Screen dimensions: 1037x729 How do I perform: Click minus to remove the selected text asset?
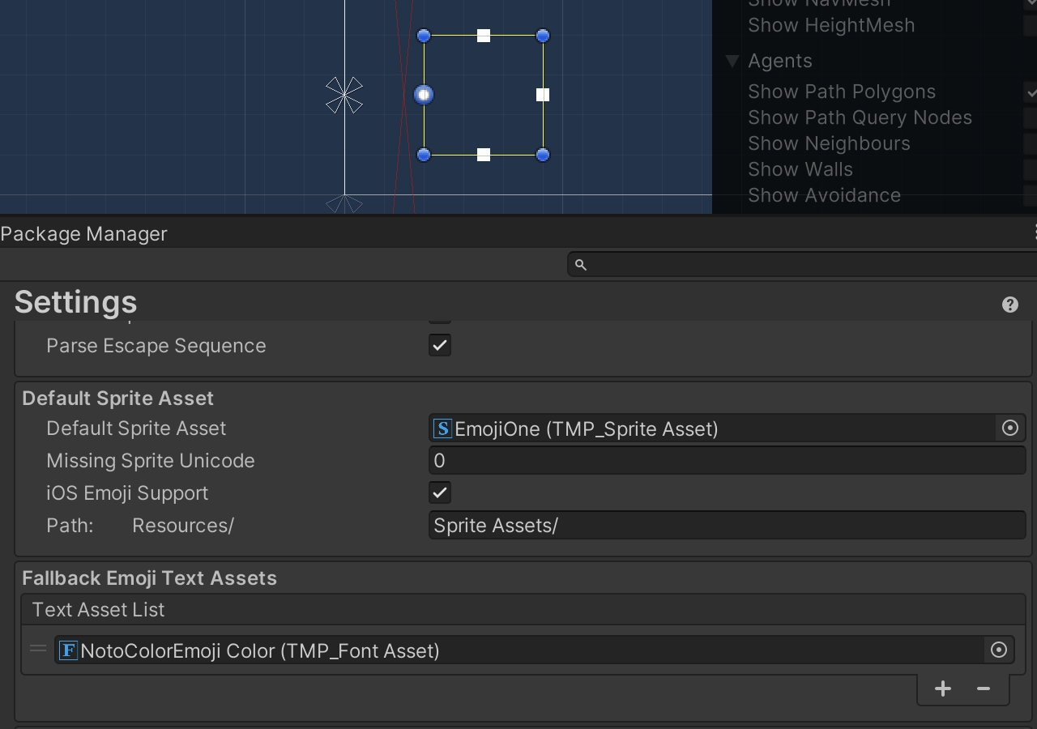(x=983, y=688)
